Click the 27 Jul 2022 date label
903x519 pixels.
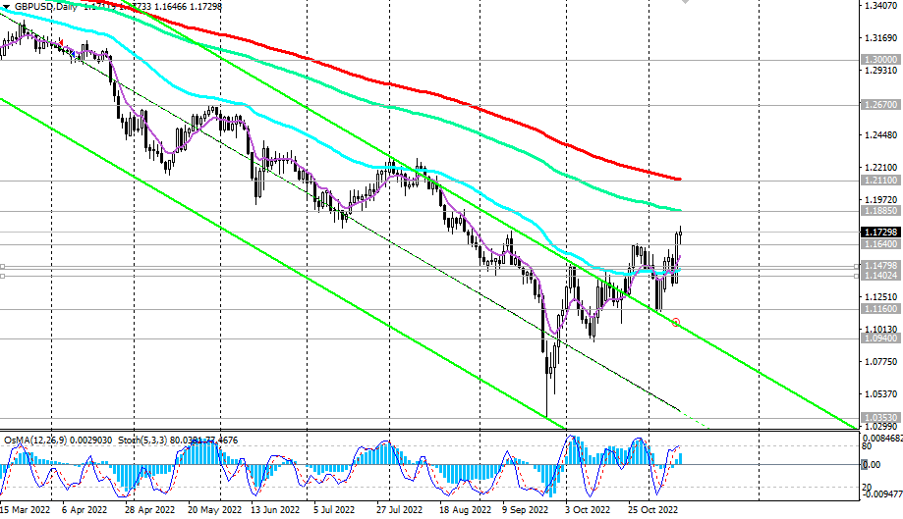coord(400,510)
